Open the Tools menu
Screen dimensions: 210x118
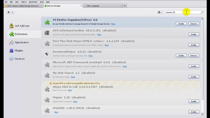coord(42,2)
